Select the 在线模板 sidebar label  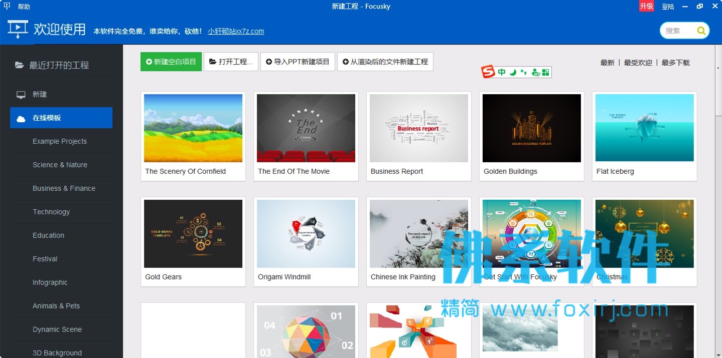(x=47, y=118)
